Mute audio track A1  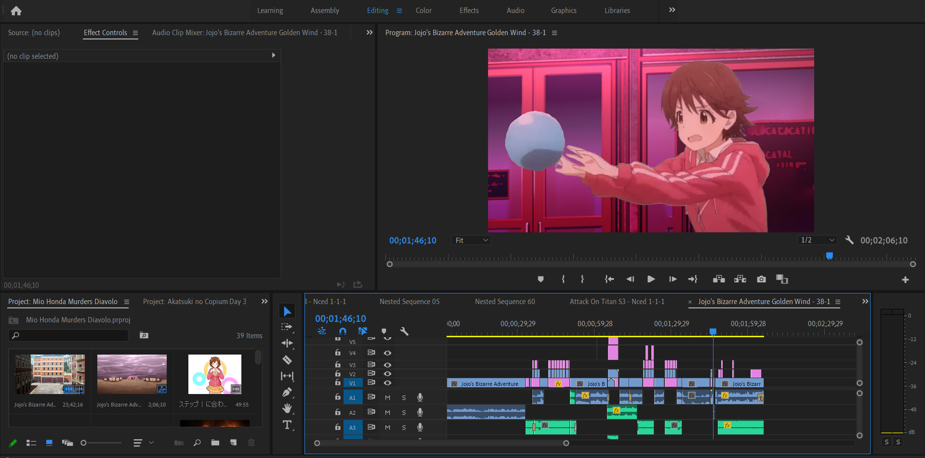pyautogui.click(x=387, y=397)
